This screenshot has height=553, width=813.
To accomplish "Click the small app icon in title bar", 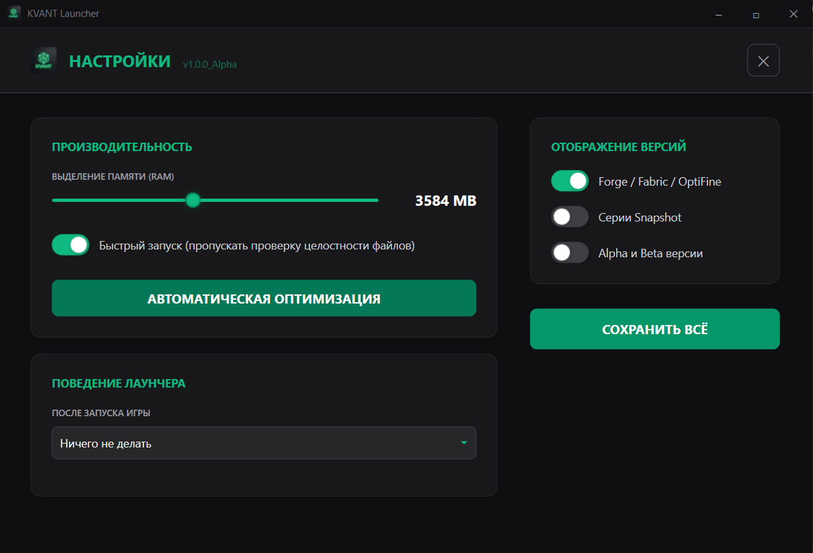I will click(x=14, y=14).
